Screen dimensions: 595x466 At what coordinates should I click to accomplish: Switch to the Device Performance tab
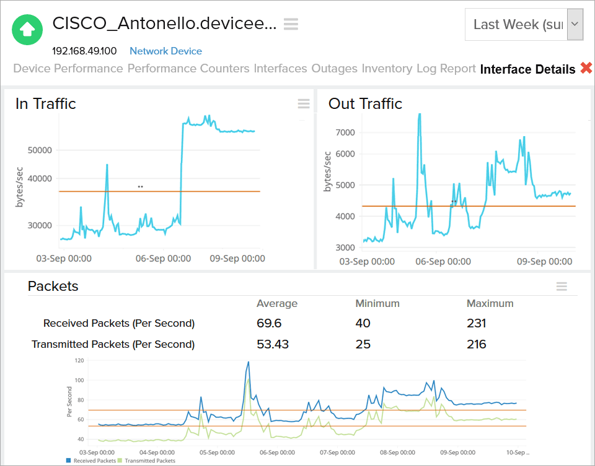68,69
